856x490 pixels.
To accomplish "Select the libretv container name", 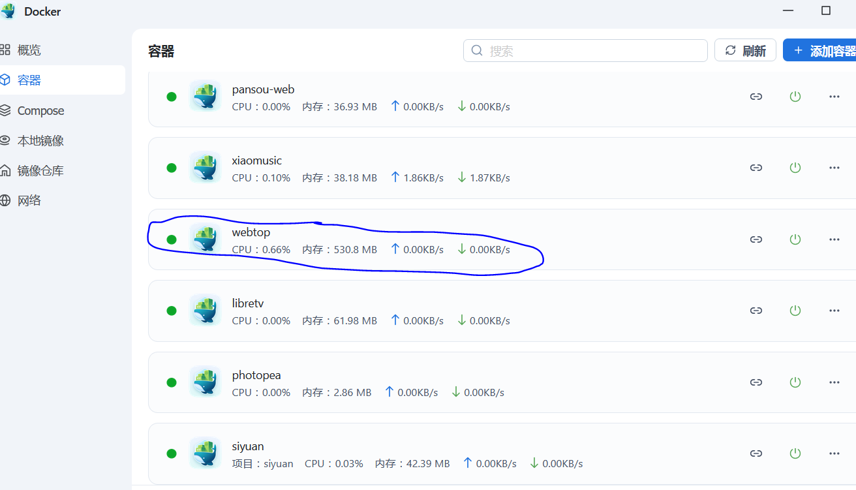I will coord(248,303).
